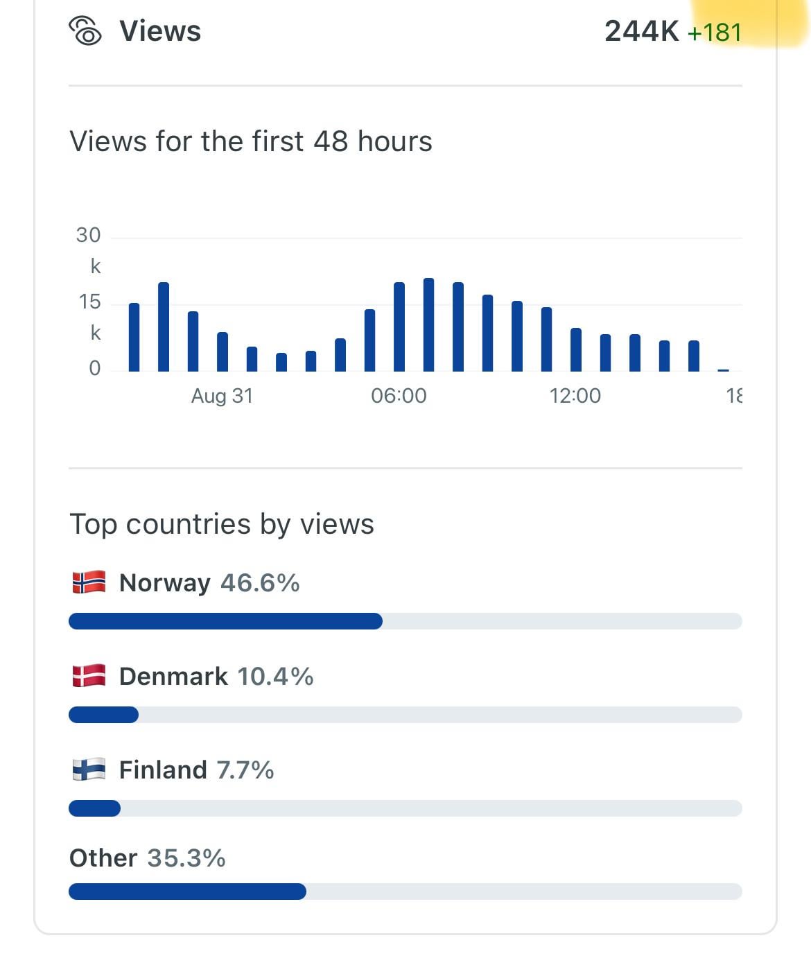This screenshot has height=956, width=811.
Task: Select the tallest bar near 06:00
Action: click(x=428, y=324)
